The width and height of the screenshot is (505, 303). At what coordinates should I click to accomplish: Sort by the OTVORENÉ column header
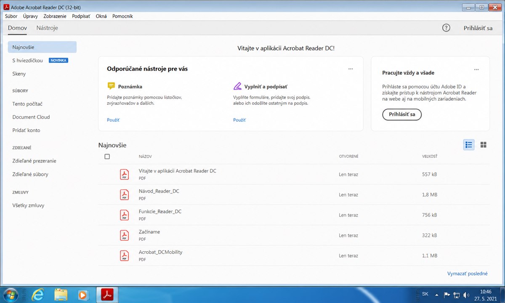click(x=349, y=157)
